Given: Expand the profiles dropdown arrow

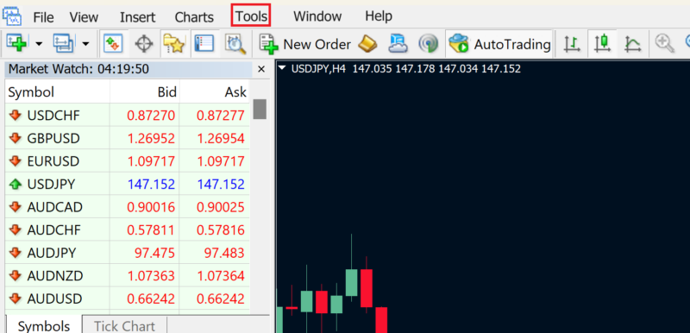Looking at the screenshot, I should [85, 44].
